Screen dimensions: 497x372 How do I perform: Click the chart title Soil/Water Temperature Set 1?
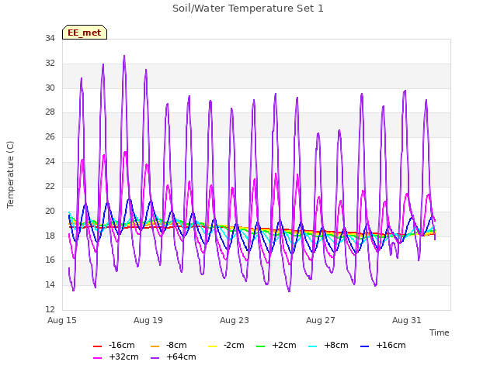point(248,9)
